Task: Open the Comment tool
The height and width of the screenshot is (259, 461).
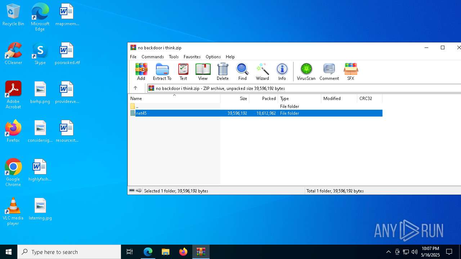Action: point(329,72)
